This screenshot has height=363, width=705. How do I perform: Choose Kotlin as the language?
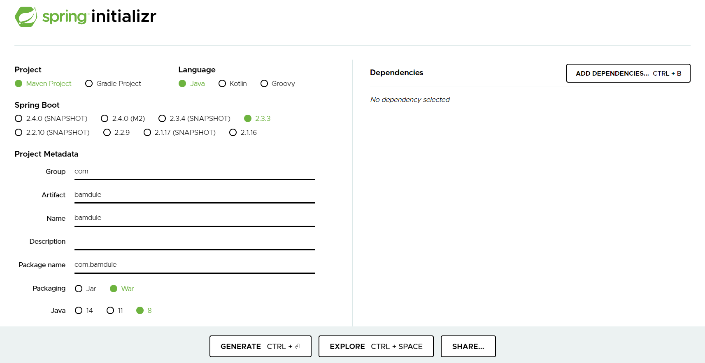(x=233, y=83)
